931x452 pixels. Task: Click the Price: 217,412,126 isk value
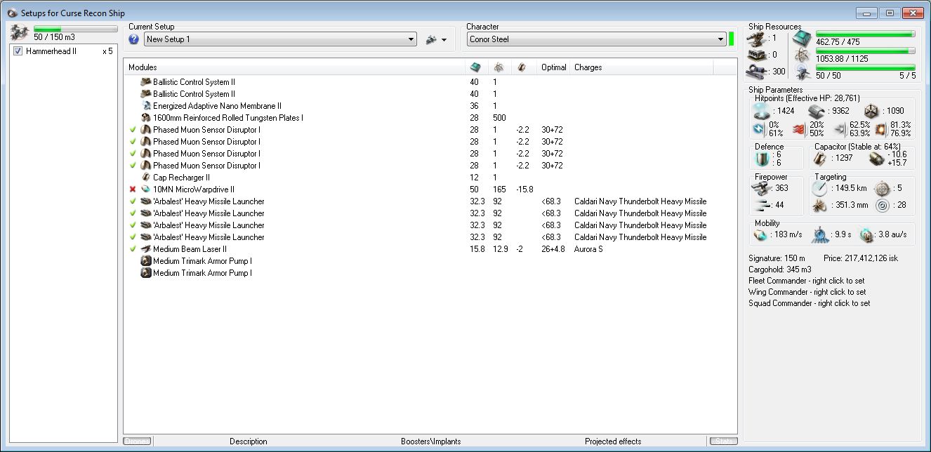860,258
